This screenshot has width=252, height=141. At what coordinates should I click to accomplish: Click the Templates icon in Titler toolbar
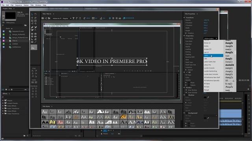click(x=49, y=18)
